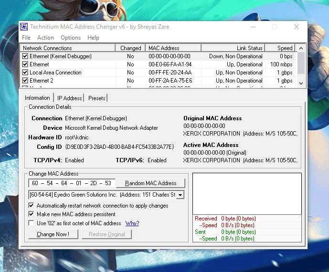
Task: Sort by the Network Connections column header
Action: click(x=68, y=48)
